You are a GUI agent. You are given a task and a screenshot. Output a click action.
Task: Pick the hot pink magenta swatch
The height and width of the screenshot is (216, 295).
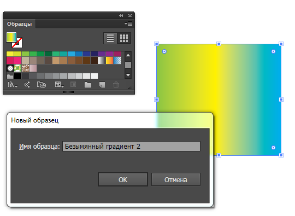click(17, 61)
